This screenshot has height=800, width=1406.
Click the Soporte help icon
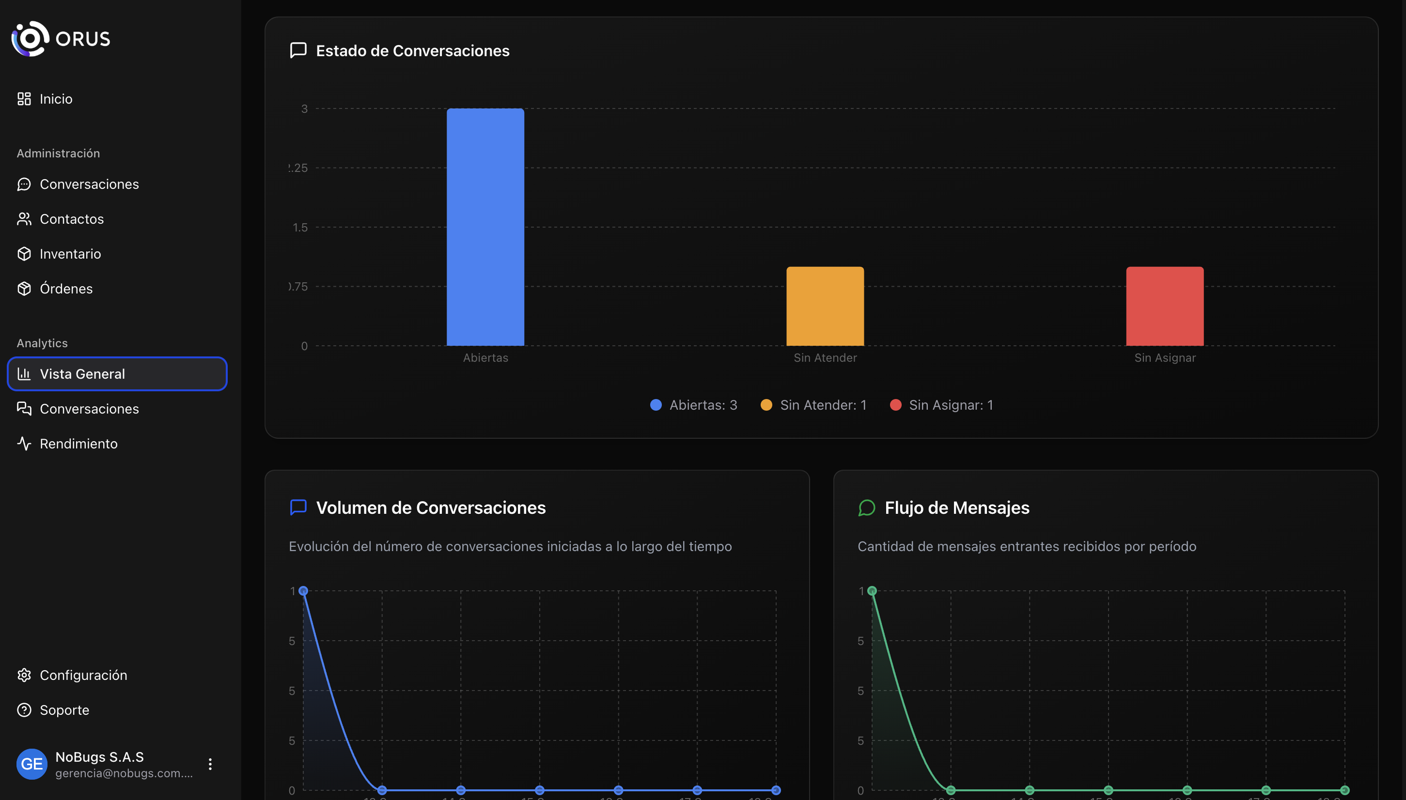click(x=24, y=710)
